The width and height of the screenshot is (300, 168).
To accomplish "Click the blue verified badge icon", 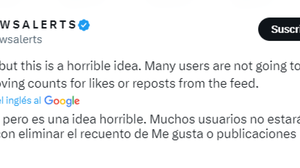I will 84,25.
